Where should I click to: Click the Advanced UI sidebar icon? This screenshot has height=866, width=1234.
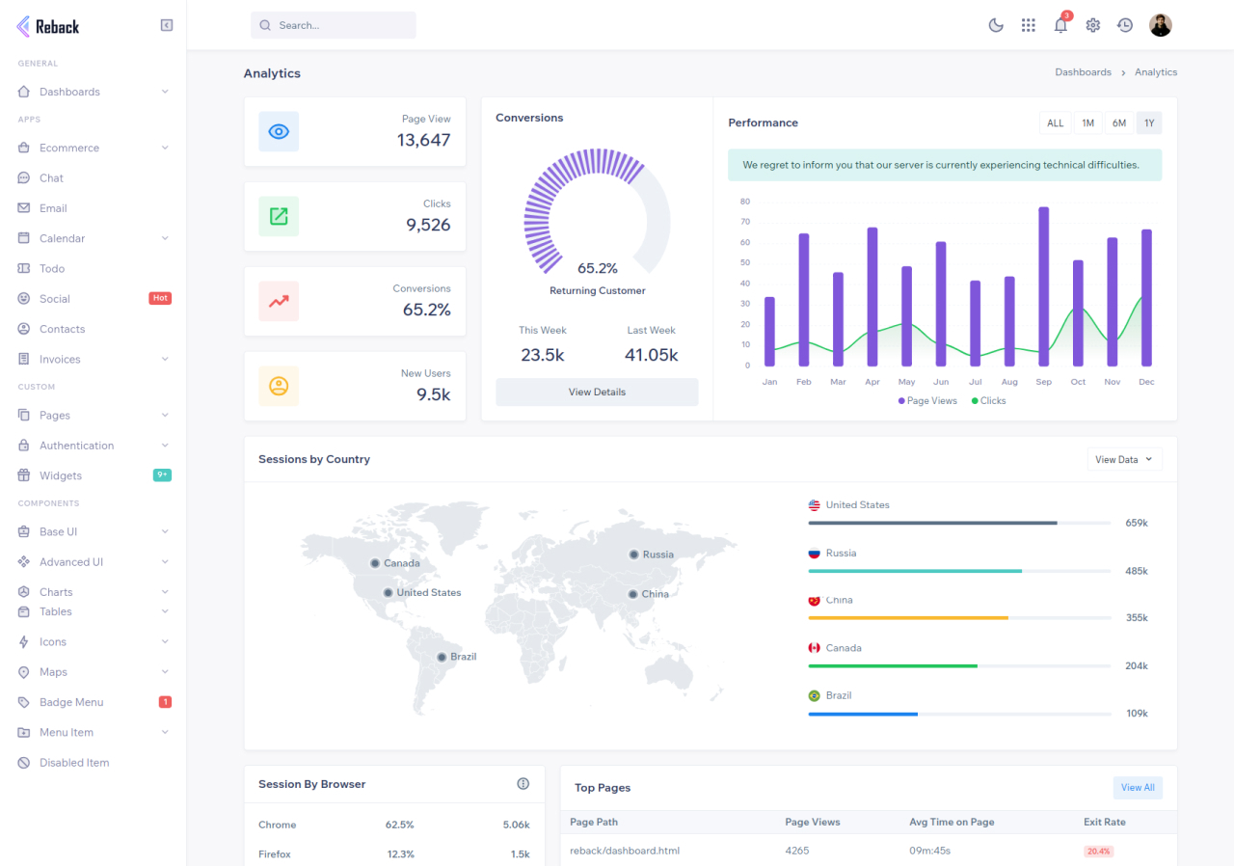(24, 562)
